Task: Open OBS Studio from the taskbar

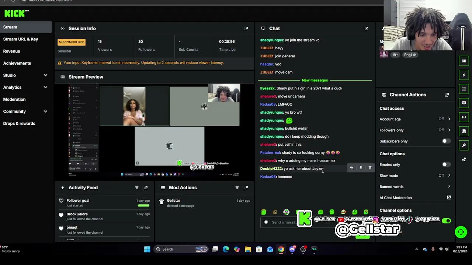Action: click(x=303, y=249)
